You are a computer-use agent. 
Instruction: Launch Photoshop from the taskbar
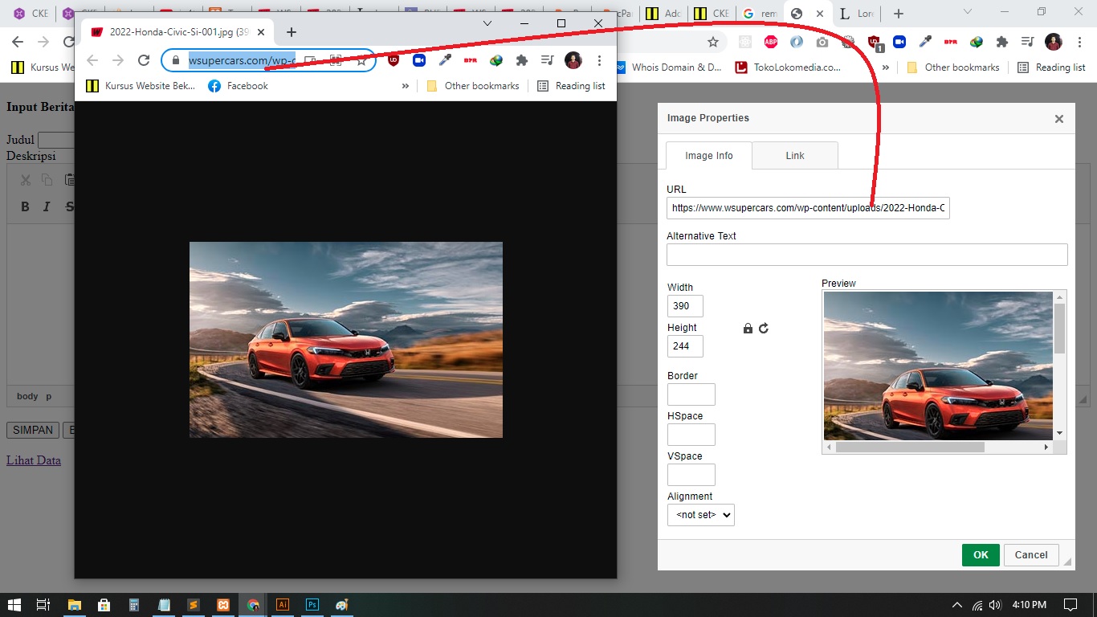pos(312,605)
